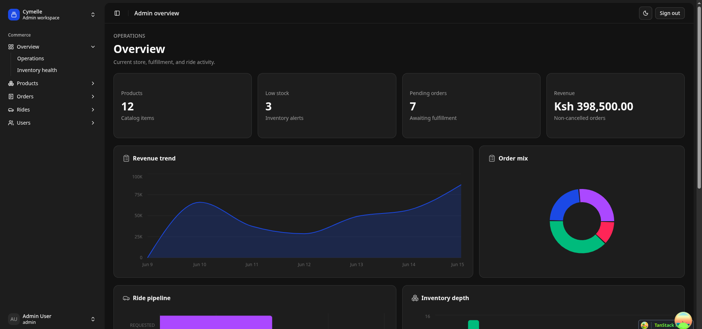This screenshot has height=329, width=702.
Task: Click the Overview grid icon in sidebar
Action: point(11,47)
